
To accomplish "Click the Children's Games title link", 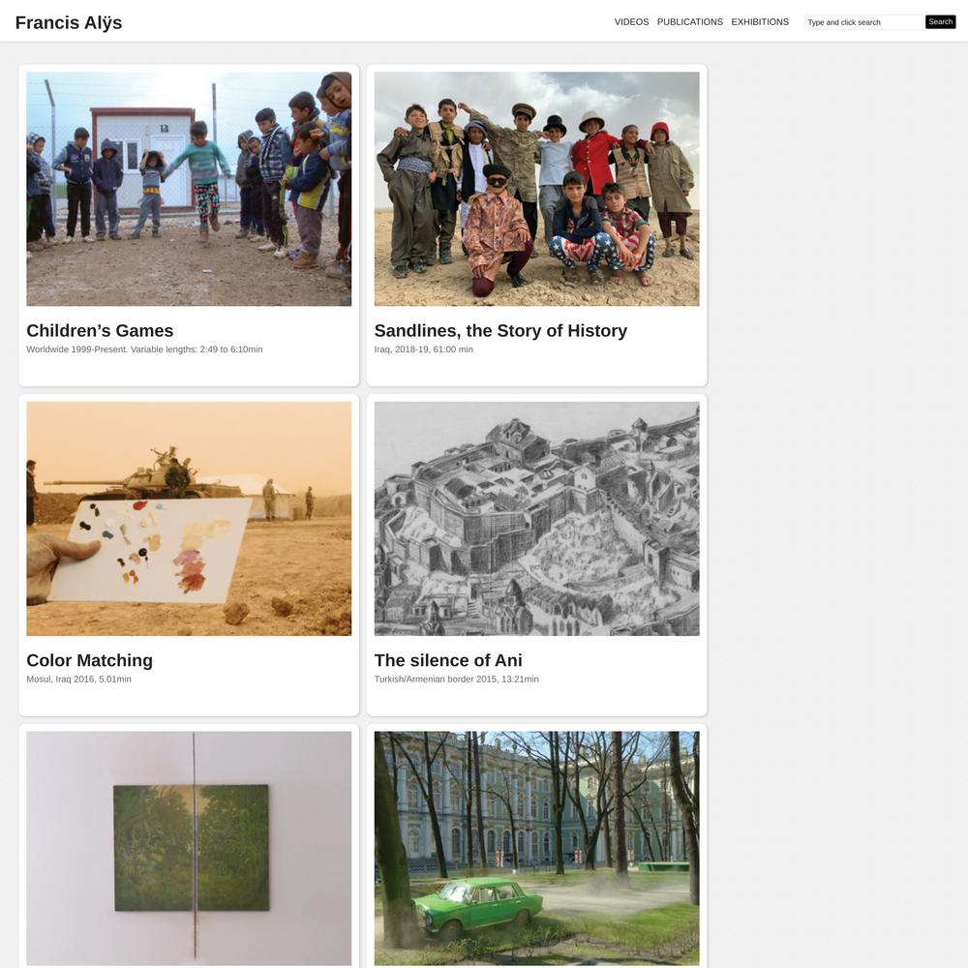I will pyautogui.click(x=100, y=330).
